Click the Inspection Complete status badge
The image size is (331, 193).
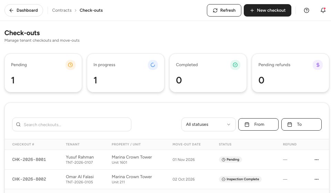click(x=240, y=179)
